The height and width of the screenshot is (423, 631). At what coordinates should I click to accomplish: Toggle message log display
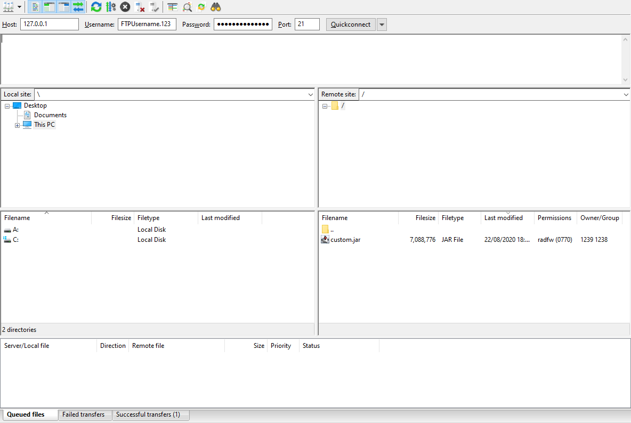(35, 7)
